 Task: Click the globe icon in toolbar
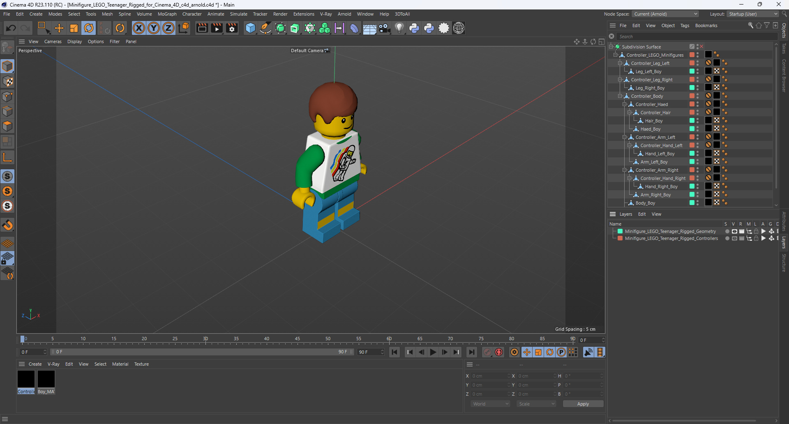459,28
